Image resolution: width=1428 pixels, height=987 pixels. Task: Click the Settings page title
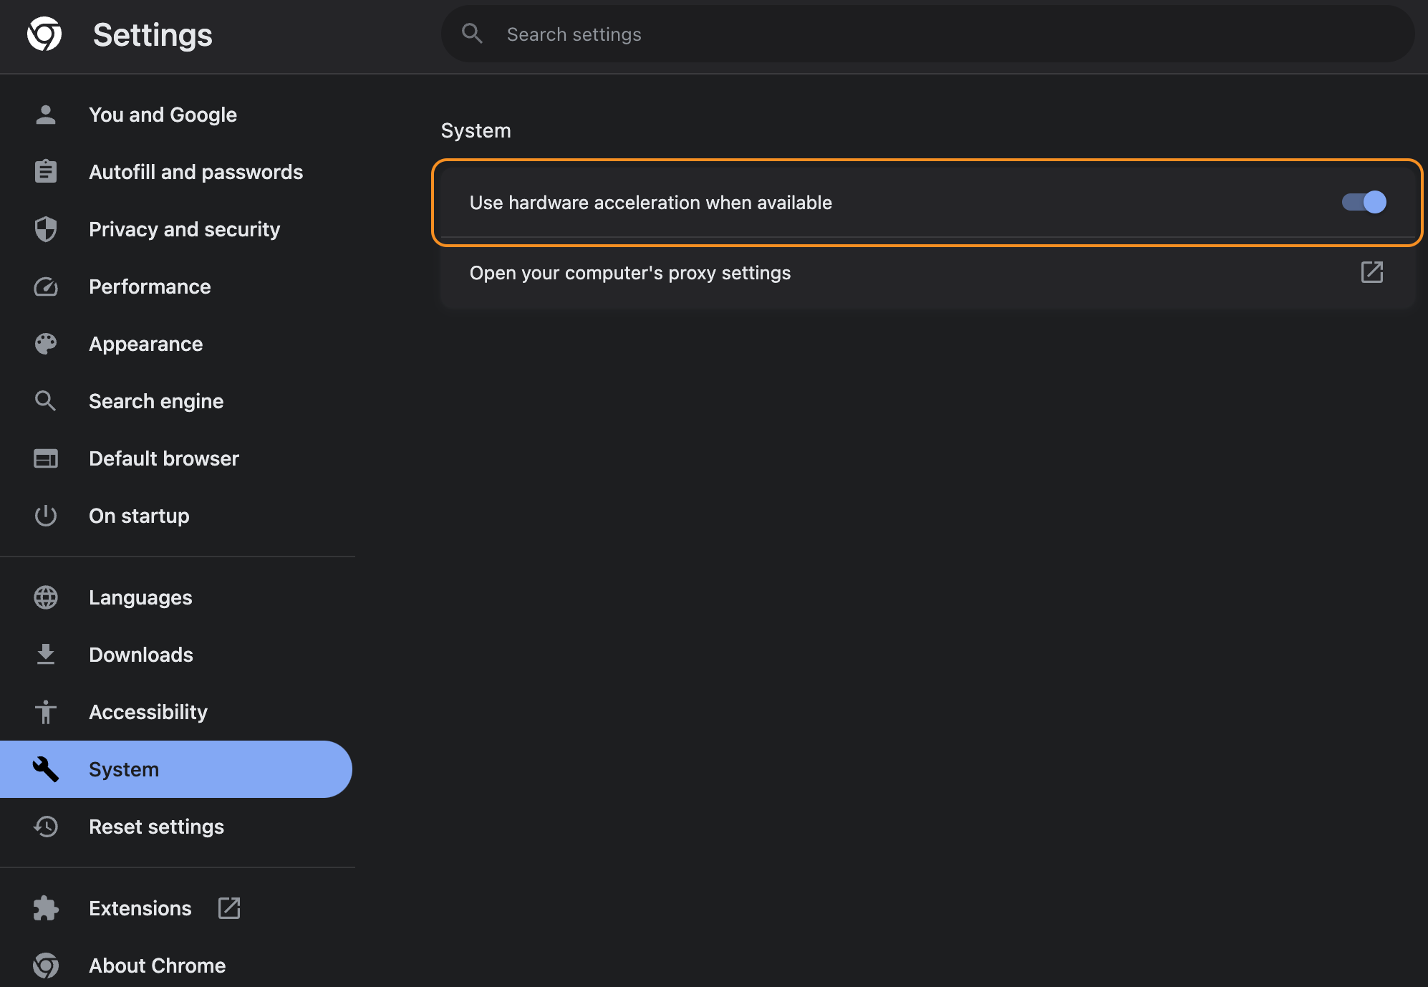pyautogui.click(x=153, y=34)
